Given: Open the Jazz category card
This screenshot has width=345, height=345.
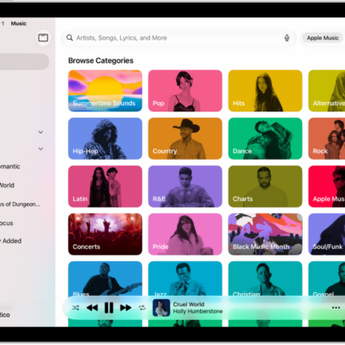Looking at the screenshot, I should [x=185, y=279].
